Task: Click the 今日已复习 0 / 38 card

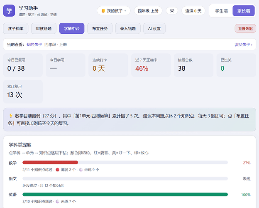Action: coord(23,65)
